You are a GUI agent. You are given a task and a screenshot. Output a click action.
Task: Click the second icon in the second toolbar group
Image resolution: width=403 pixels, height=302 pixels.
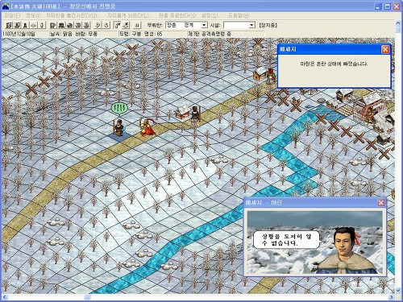click(61, 25)
